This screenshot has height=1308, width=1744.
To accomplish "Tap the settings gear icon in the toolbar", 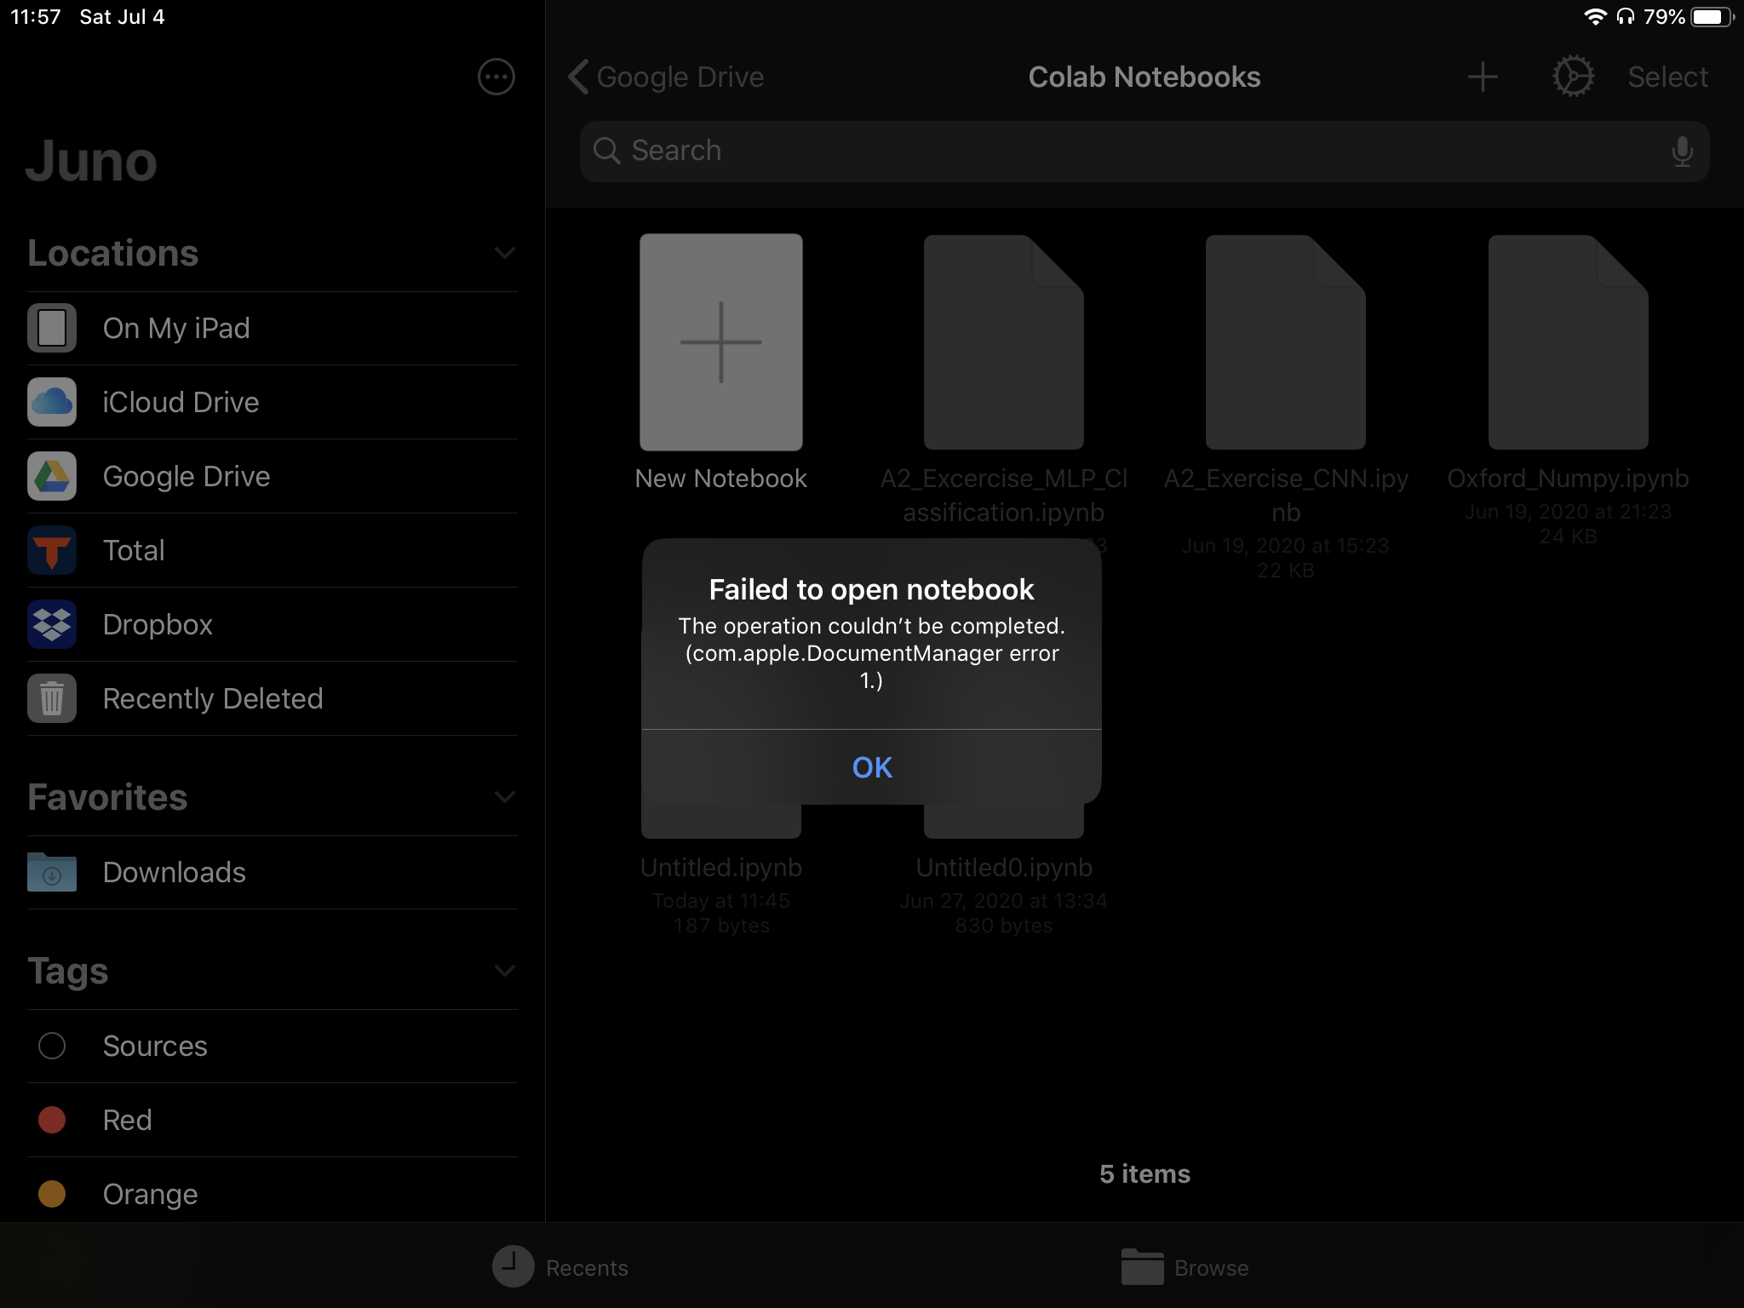I will point(1571,77).
